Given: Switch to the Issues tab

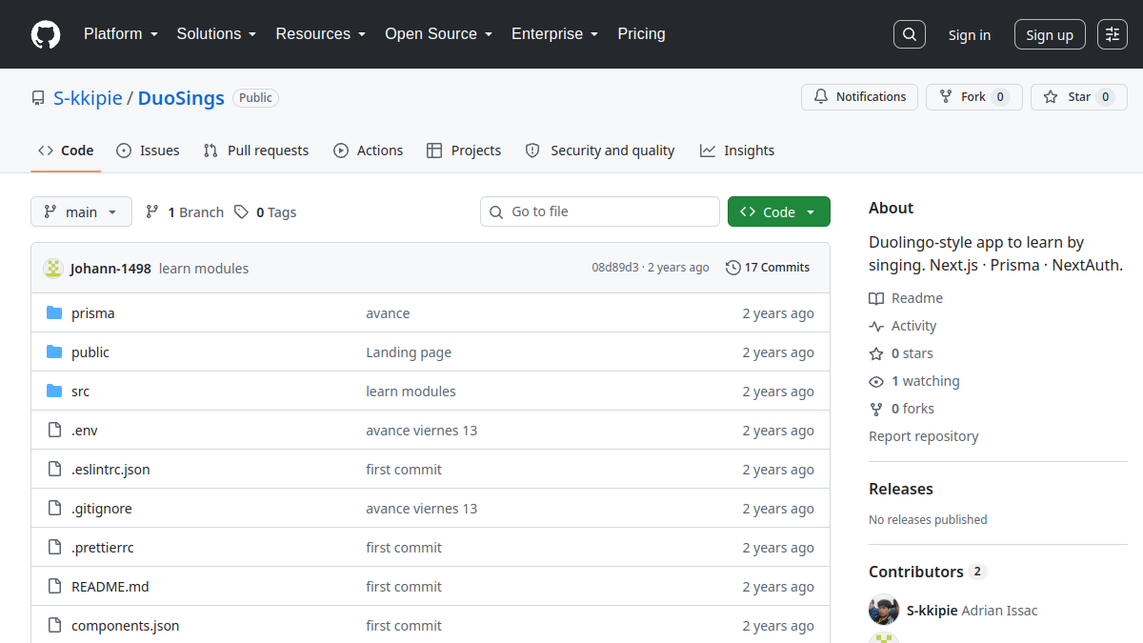Looking at the screenshot, I should [148, 151].
